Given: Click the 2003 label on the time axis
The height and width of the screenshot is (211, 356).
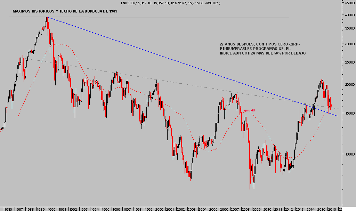Looking at the screenshot, I should click(x=191, y=209).
